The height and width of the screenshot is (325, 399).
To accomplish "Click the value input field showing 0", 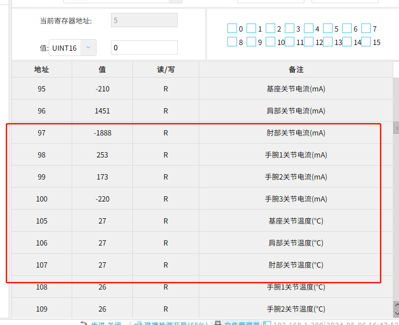I will 144,47.
